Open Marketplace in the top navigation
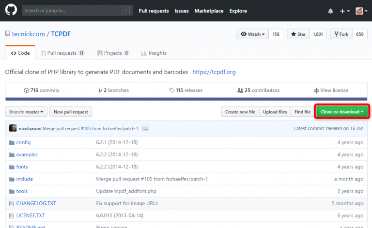 click(208, 11)
